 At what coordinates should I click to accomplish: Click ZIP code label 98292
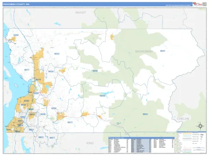16,35
